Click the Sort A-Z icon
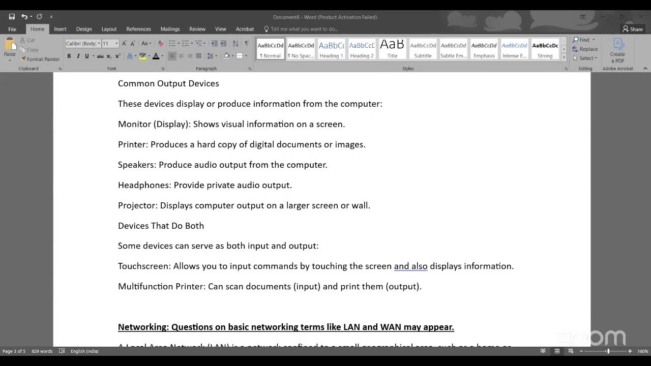 click(236, 44)
